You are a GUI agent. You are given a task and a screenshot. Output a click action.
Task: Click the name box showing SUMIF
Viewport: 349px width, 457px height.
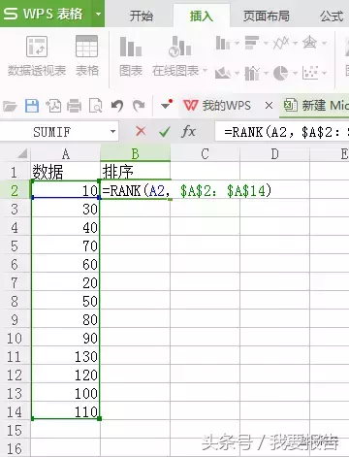click(x=51, y=132)
